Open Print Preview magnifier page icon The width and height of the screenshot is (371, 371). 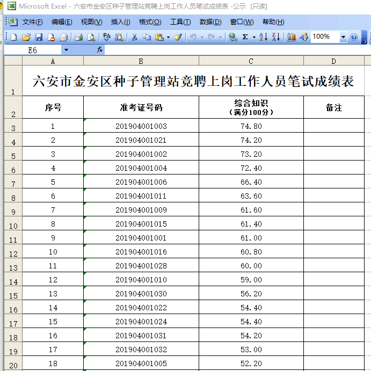[x=91, y=37]
